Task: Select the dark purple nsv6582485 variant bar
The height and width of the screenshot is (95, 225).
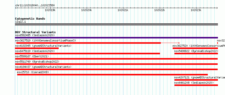Action: pyautogui.click(x=116, y=38)
